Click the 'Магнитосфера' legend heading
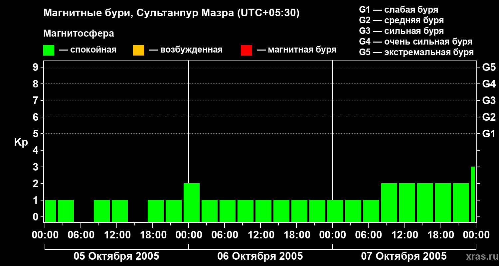The width and height of the screenshot is (499, 266). [x=79, y=34]
